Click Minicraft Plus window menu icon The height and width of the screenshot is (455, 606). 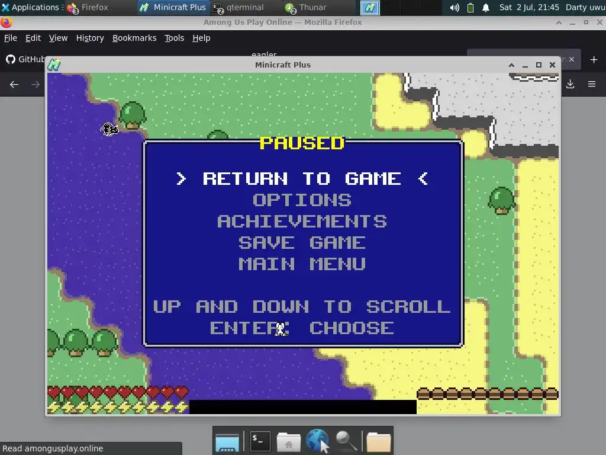pyautogui.click(x=54, y=65)
